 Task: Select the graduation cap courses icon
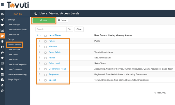point(2,25)
